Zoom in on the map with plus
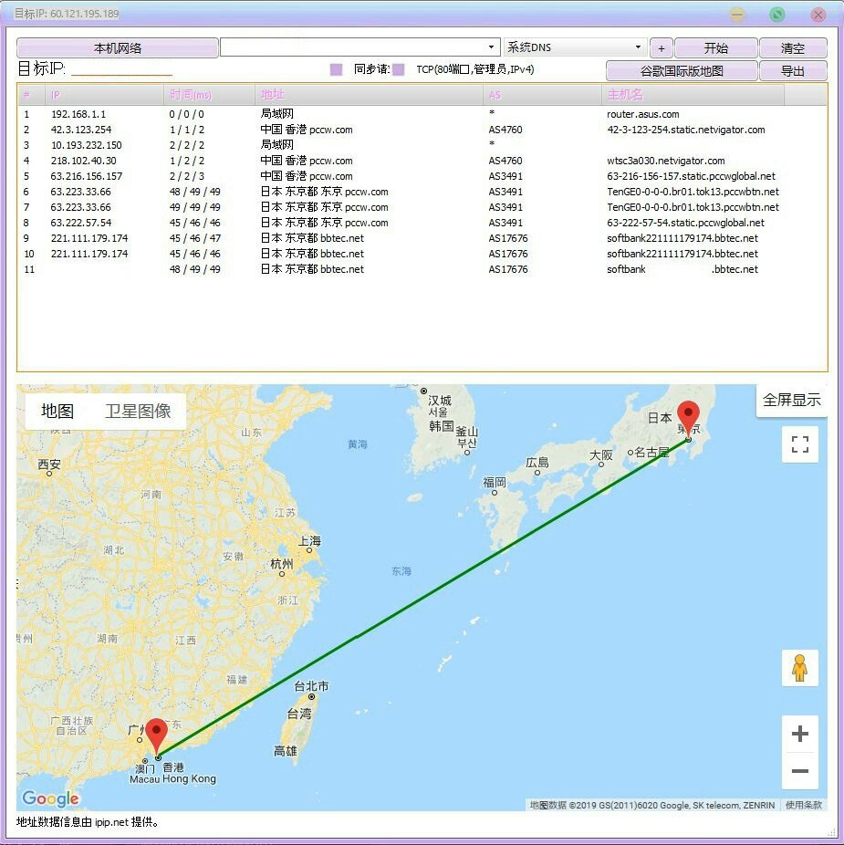Viewport: 844px width, 845px height. coord(799,734)
